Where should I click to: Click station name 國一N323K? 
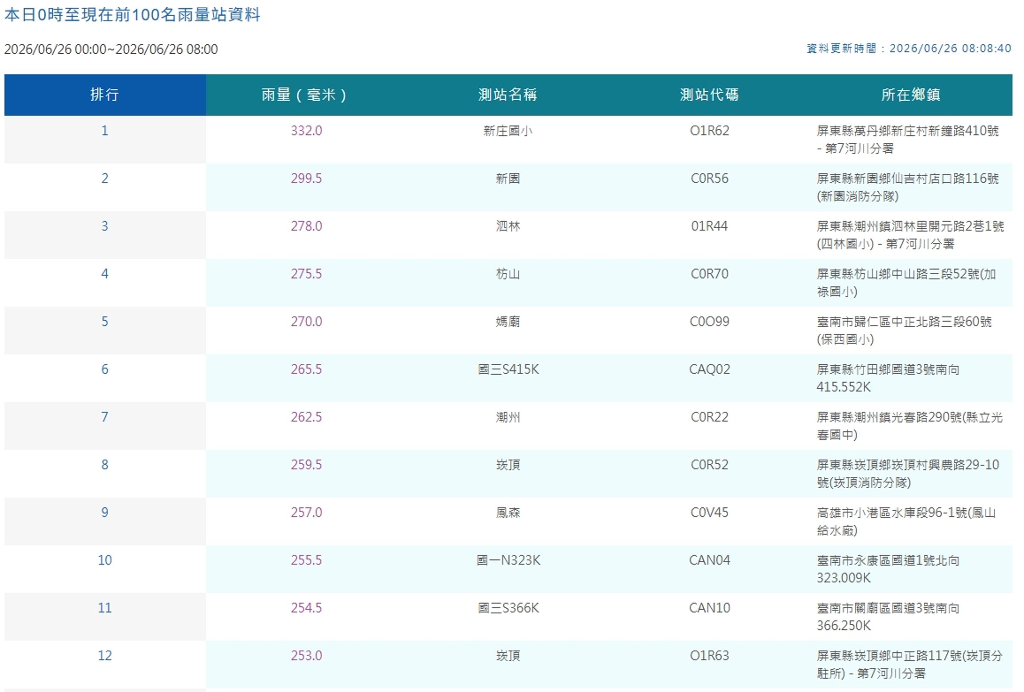pos(508,560)
